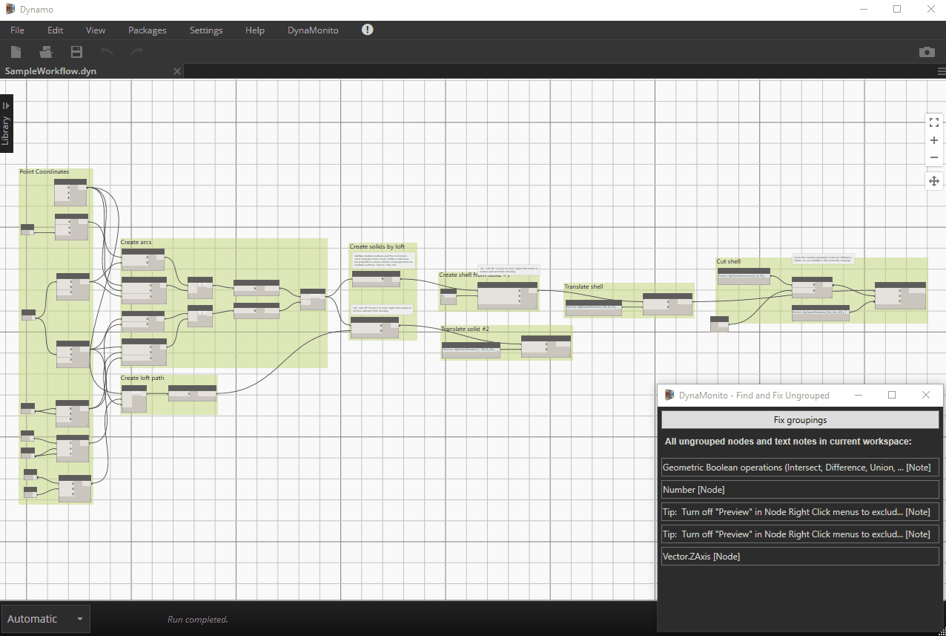Open the DynaMonito menu

[313, 30]
